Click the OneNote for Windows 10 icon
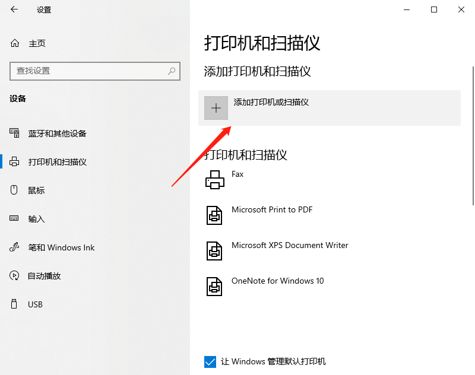 pyautogui.click(x=214, y=287)
